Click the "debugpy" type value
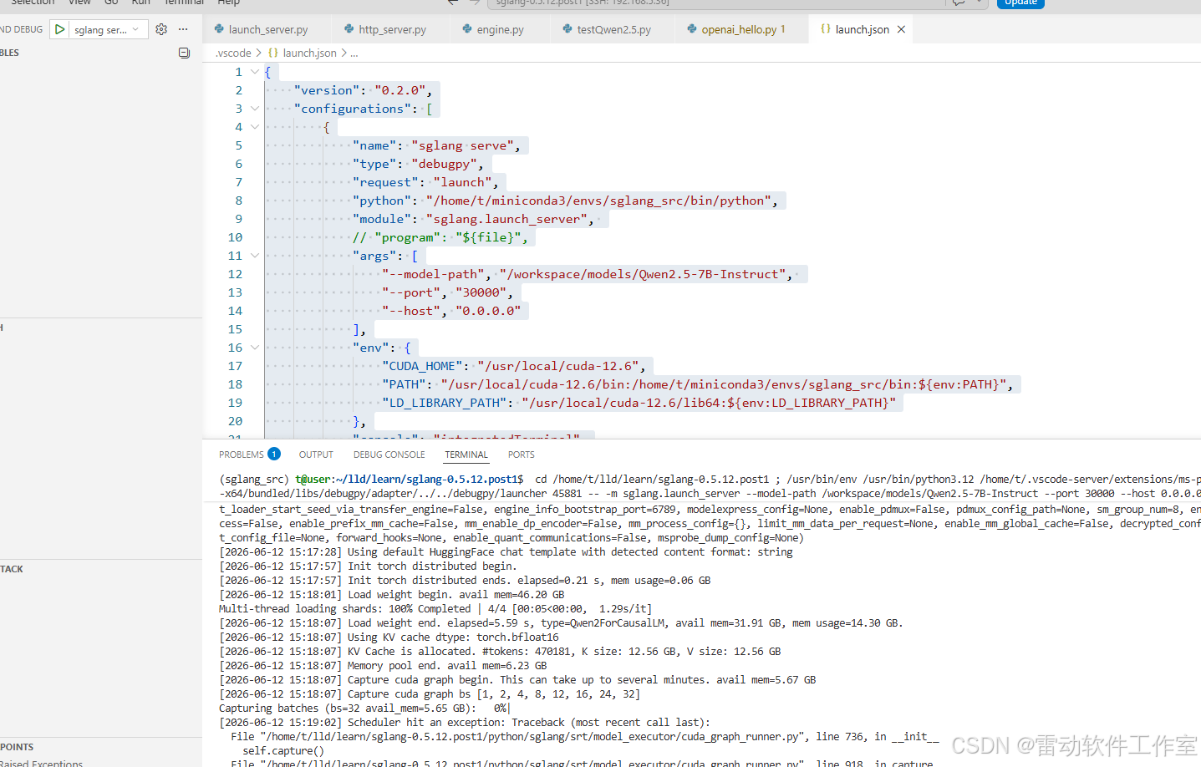This screenshot has height=767, width=1201. (444, 164)
